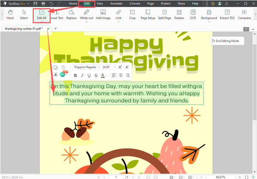Start OCR recognition
Image resolution: width=257 pixels, height=179 pixels.
193,15
